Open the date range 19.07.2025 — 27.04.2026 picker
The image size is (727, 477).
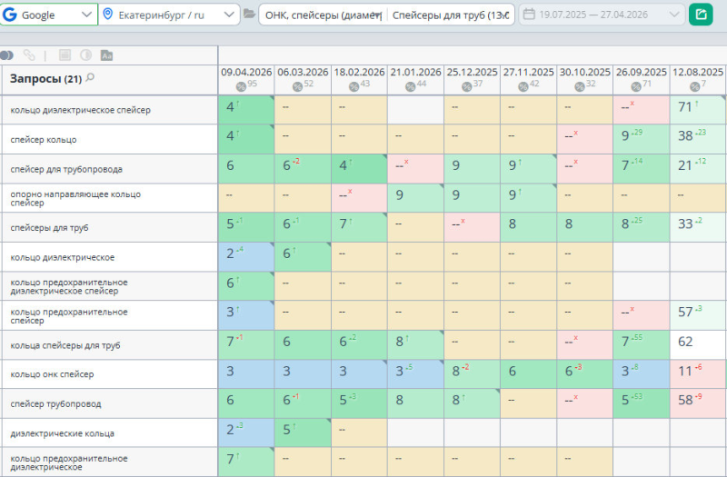(x=602, y=15)
